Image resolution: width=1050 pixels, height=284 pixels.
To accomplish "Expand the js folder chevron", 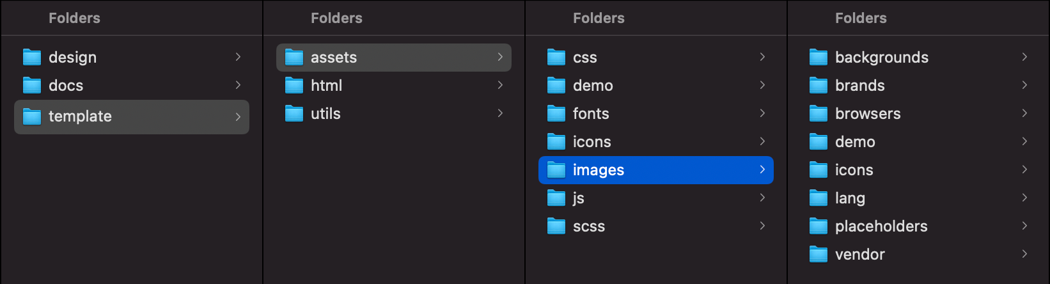I will [x=762, y=198].
